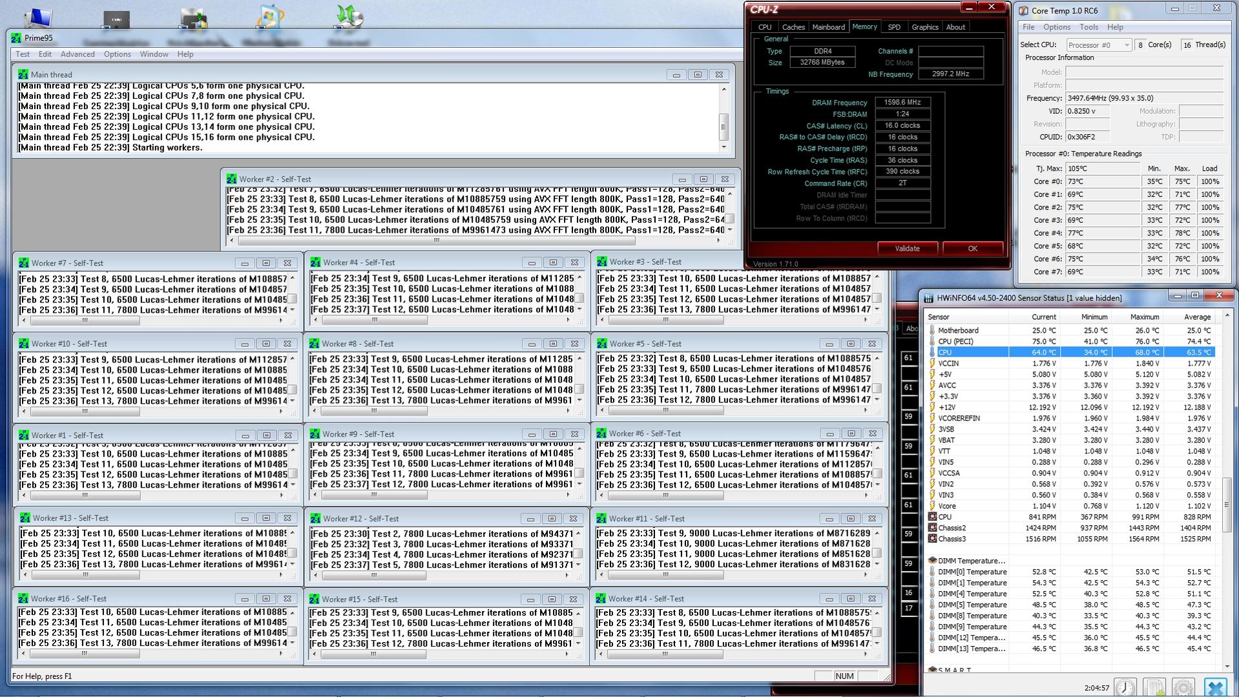The height and width of the screenshot is (697, 1239).
Task: Open the Core Temp Tools menu
Action: click(x=1088, y=27)
